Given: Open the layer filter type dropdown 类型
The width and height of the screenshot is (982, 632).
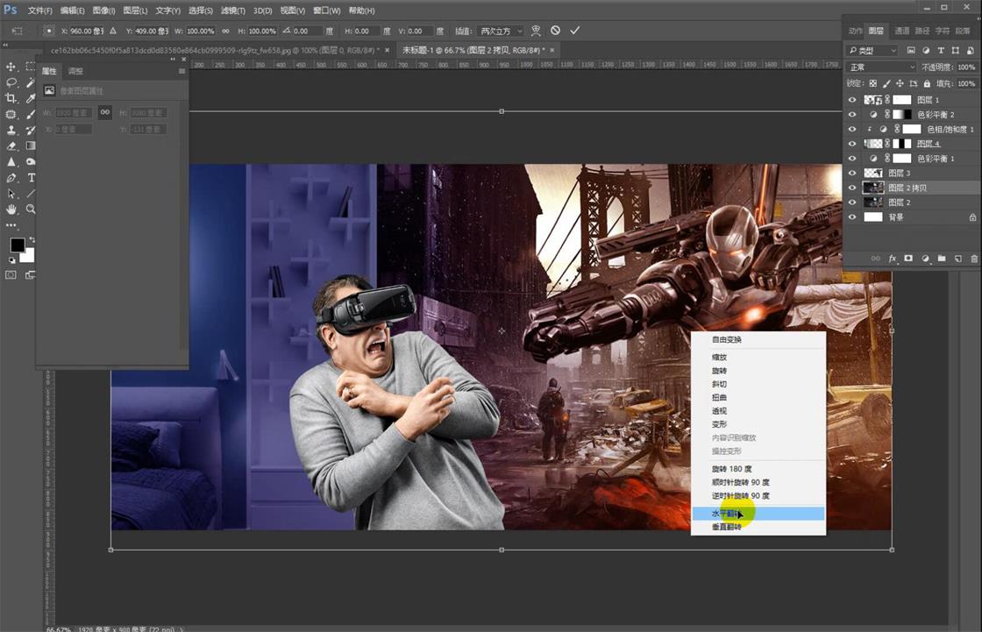Looking at the screenshot, I should point(871,50).
